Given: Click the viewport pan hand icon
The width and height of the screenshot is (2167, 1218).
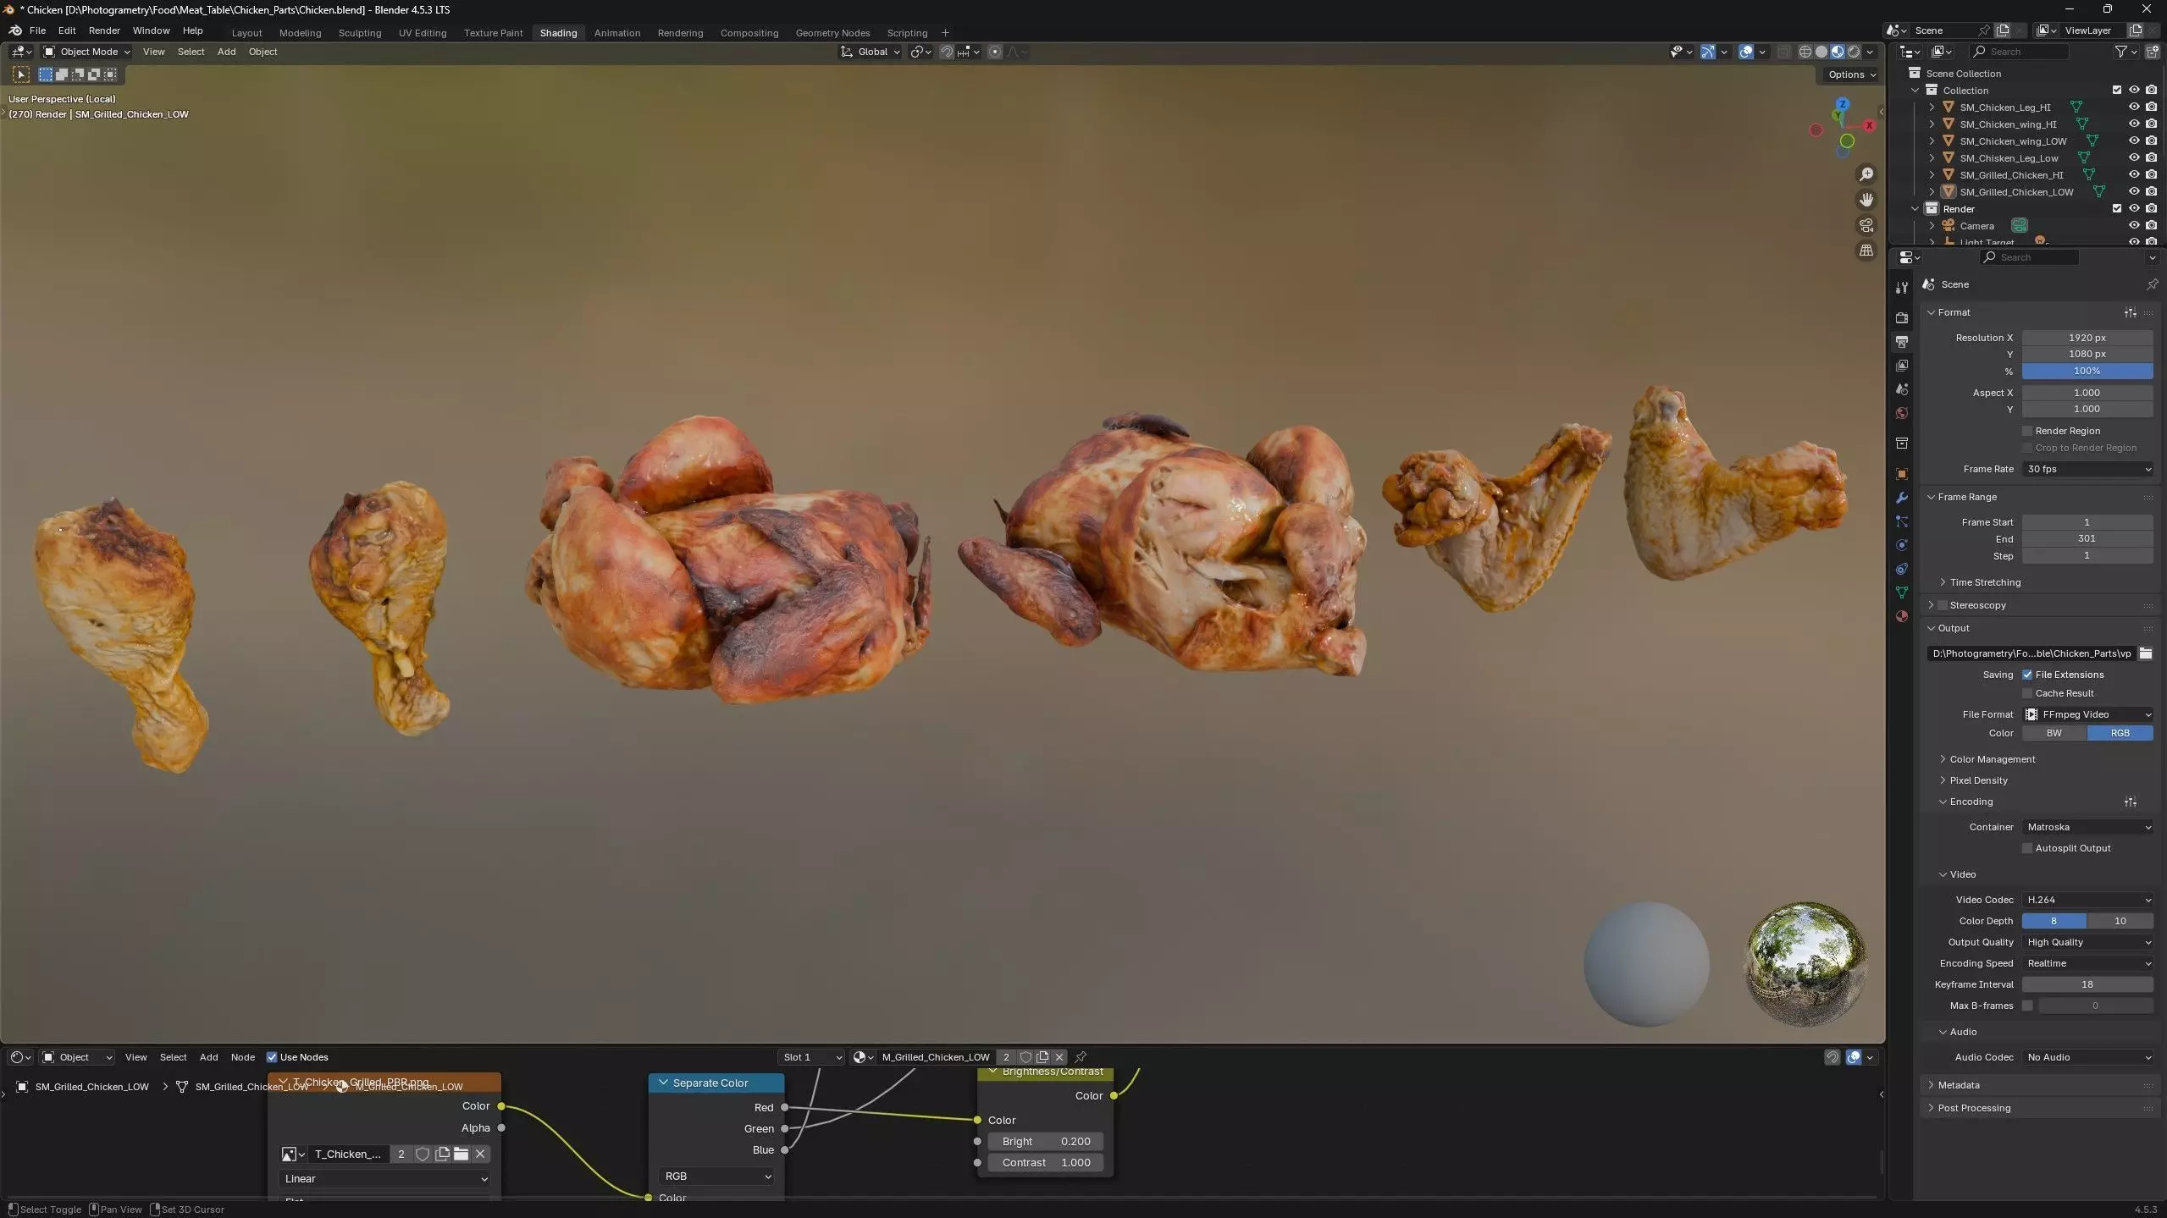Looking at the screenshot, I should 1866,200.
